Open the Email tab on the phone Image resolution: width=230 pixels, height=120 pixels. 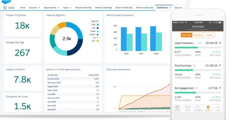pos(188,108)
